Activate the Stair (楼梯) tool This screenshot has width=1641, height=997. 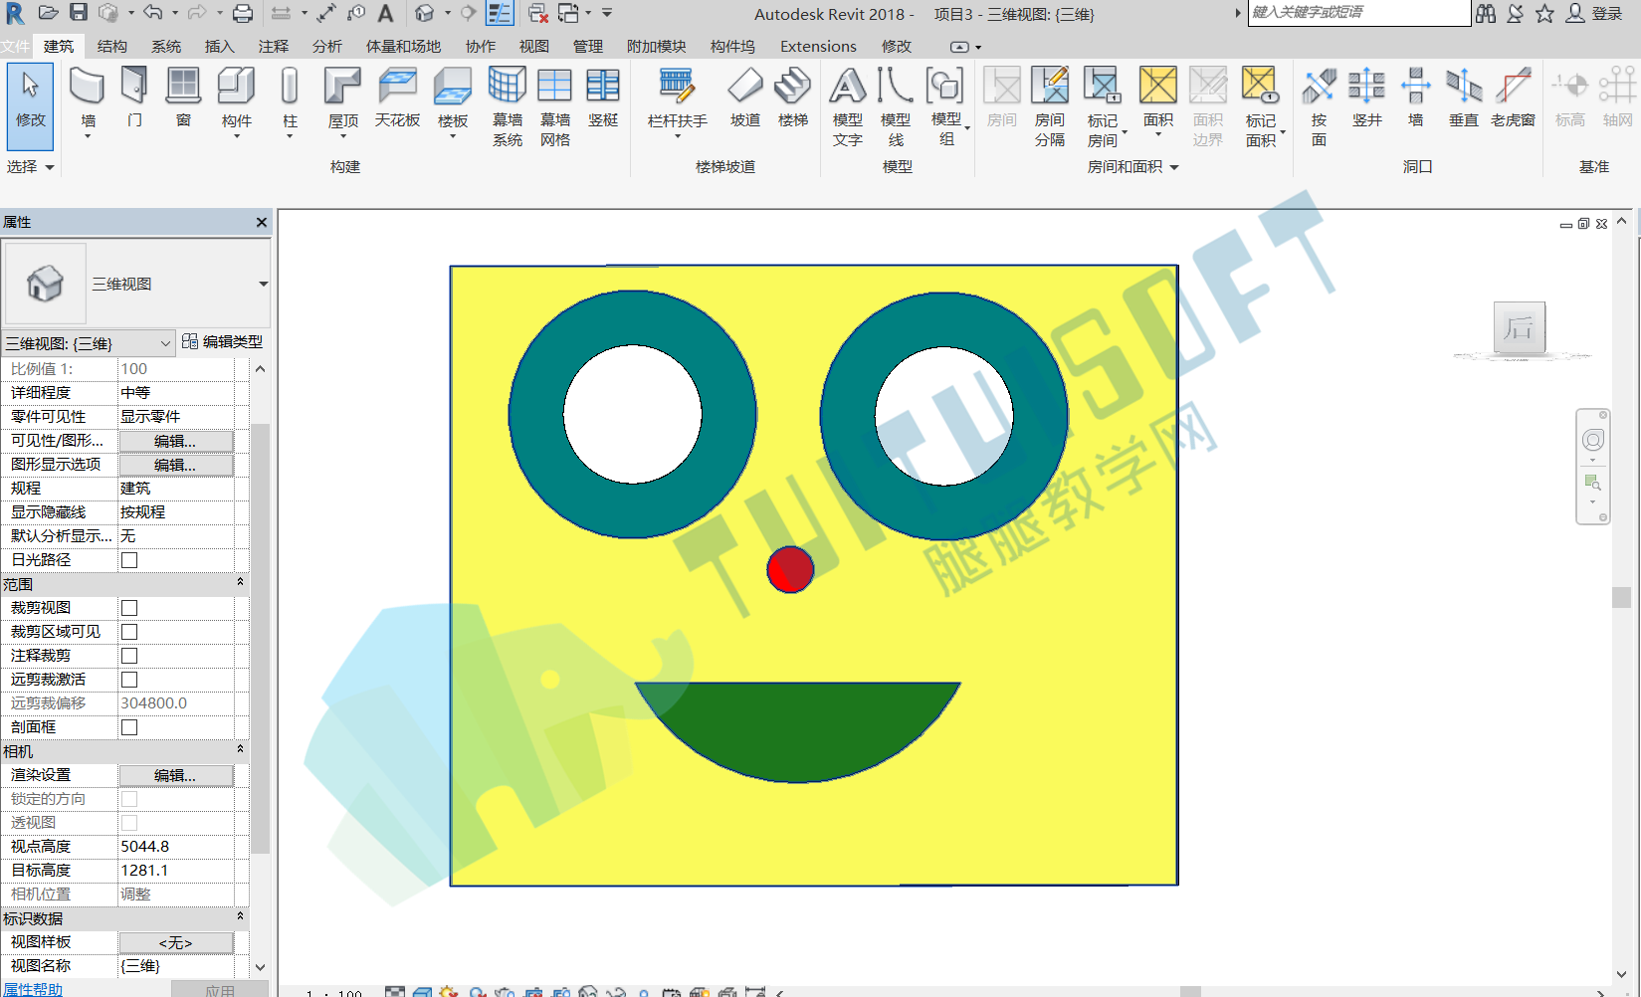pos(793,98)
